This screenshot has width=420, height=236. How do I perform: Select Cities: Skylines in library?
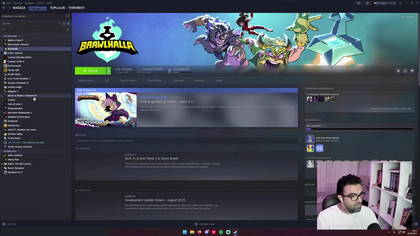(x=15, y=53)
